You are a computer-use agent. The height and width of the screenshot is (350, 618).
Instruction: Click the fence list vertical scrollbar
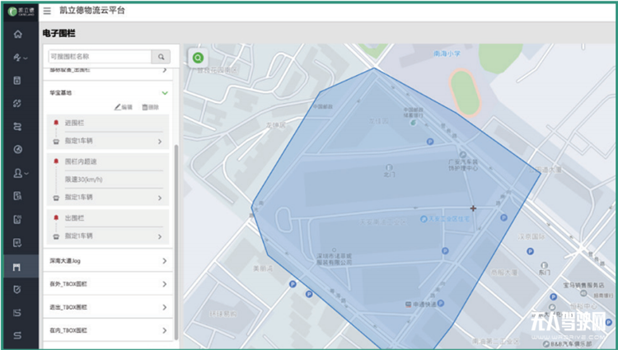[176, 239]
